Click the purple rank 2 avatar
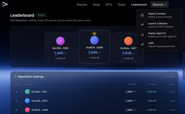185x114 pixels. click(x=60, y=41)
